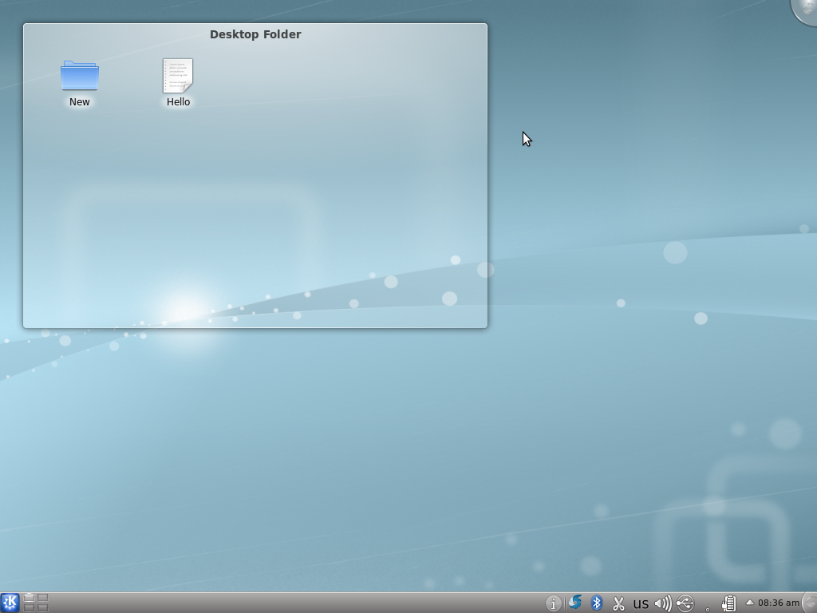Click the information icon in the system tray
The height and width of the screenshot is (613, 817).
tap(555, 602)
